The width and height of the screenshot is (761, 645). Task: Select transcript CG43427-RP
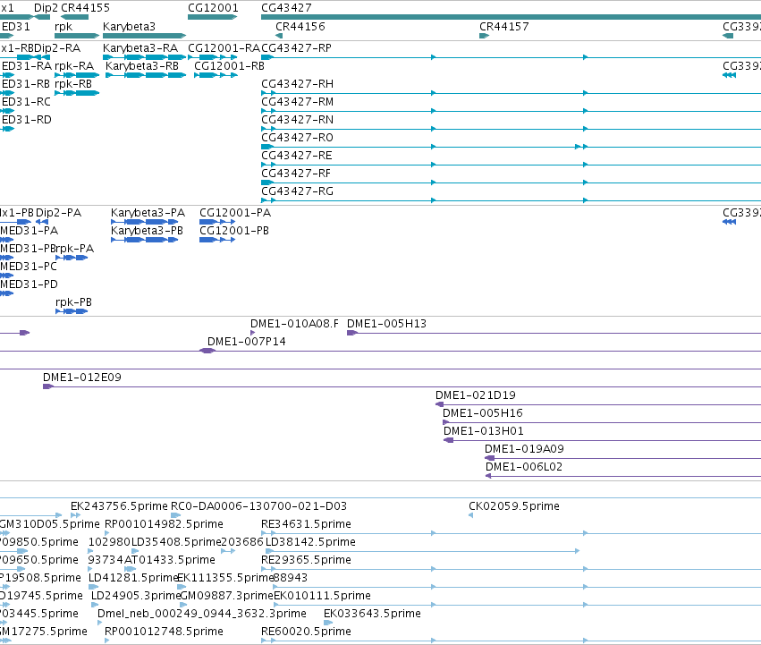pos(511,57)
